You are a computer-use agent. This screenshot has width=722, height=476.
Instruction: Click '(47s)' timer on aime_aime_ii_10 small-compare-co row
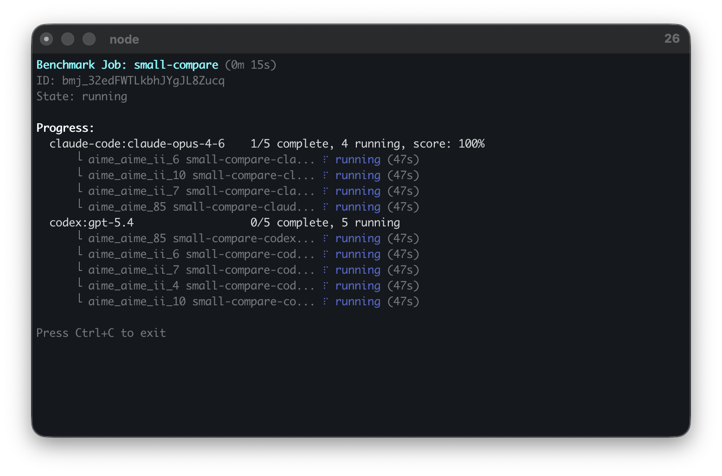(x=403, y=302)
